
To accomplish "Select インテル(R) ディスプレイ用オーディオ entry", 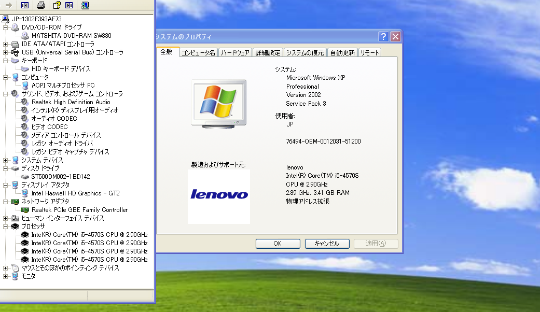I will (74, 110).
